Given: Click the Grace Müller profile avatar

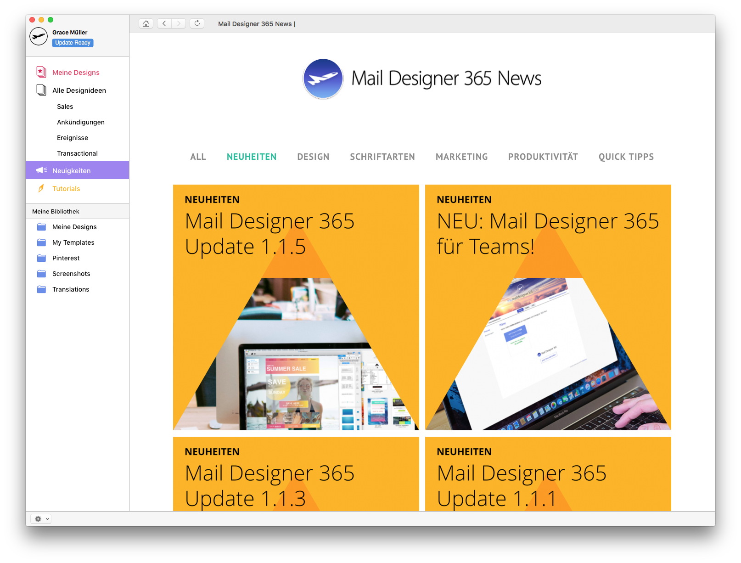Looking at the screenshot, I should [x=39, y=36].
